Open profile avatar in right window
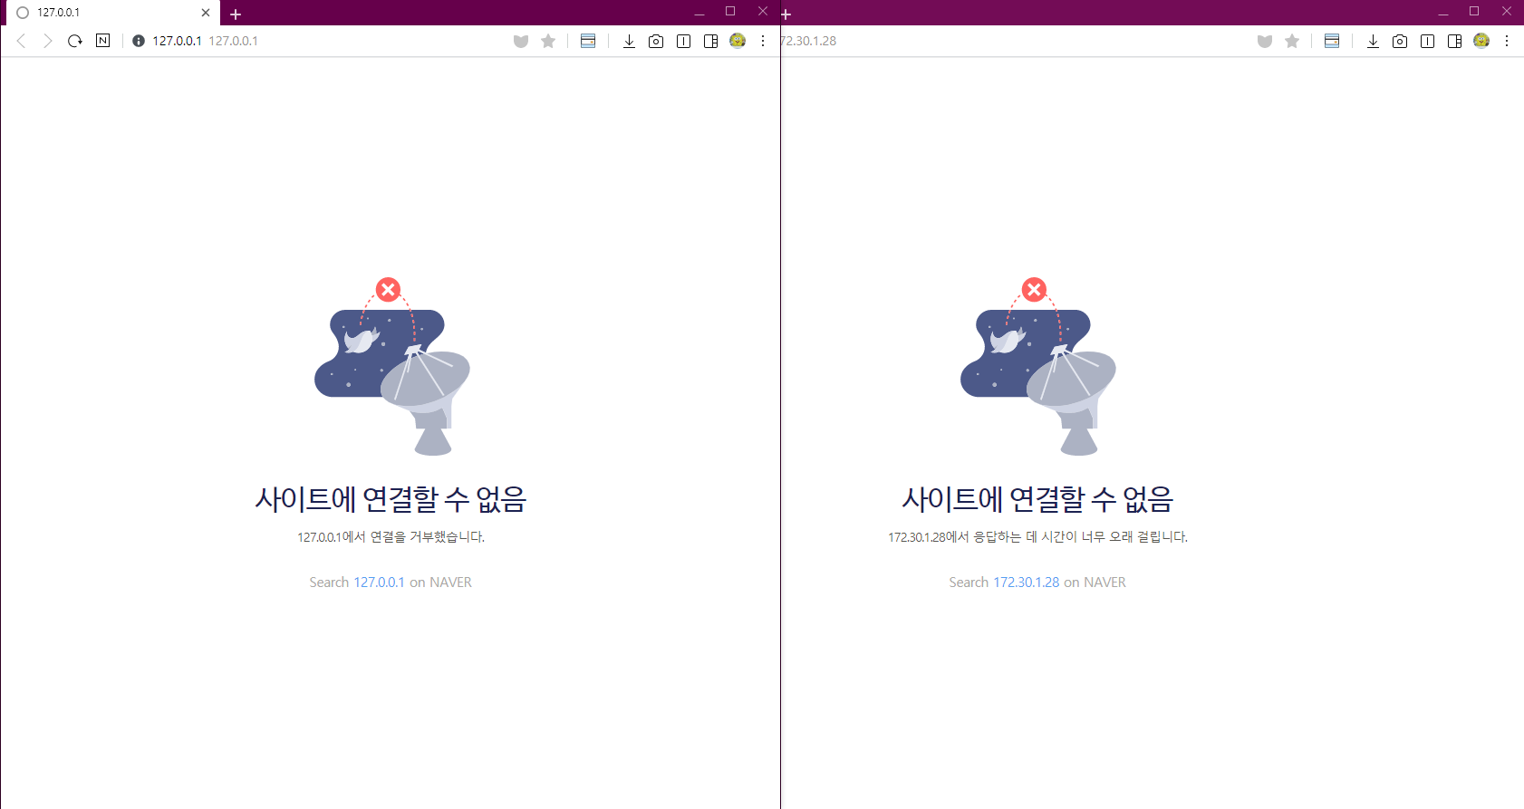 [x=1481, y=41]
